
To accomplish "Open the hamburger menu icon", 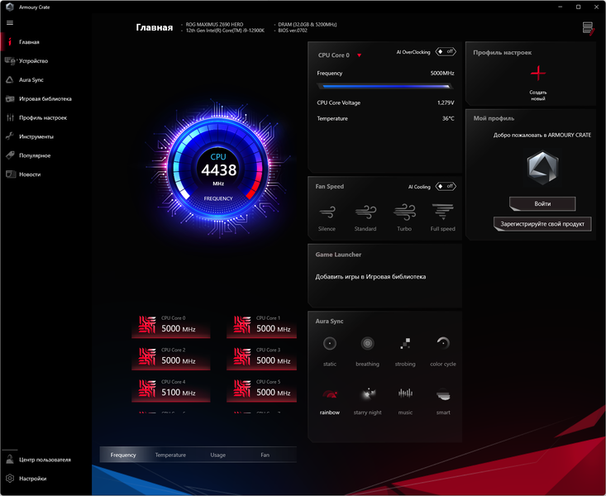I will point(10,23).
